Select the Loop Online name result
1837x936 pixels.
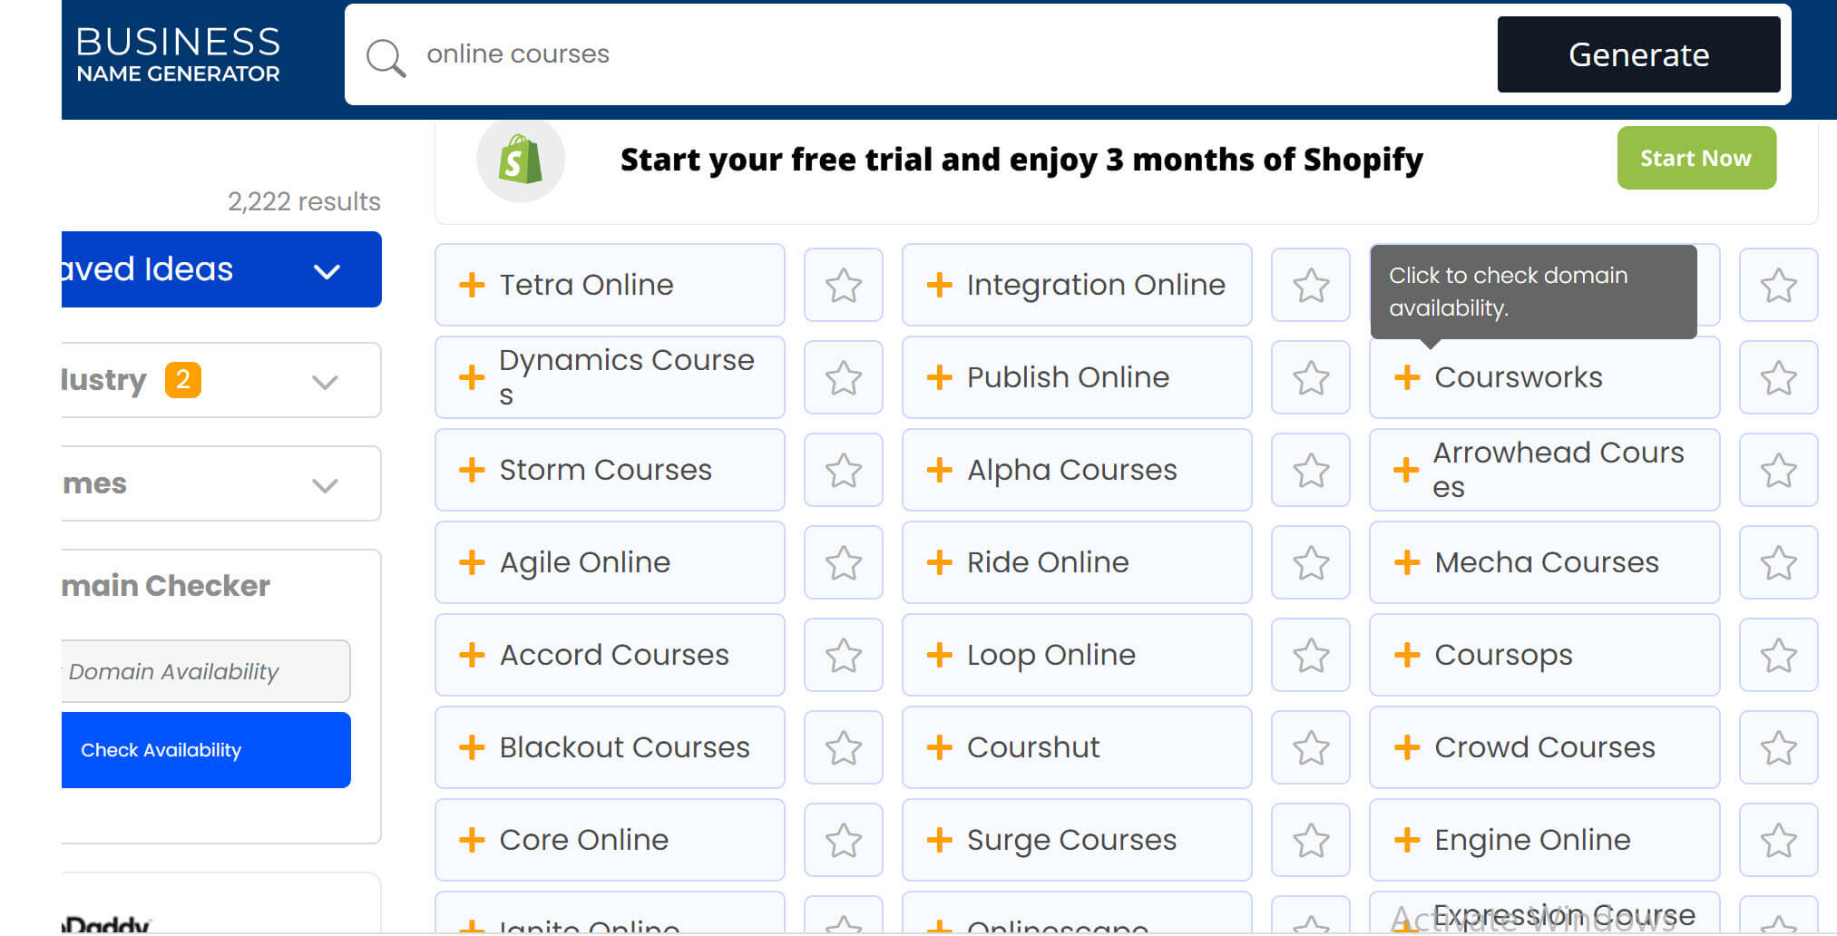[1050, 655]
